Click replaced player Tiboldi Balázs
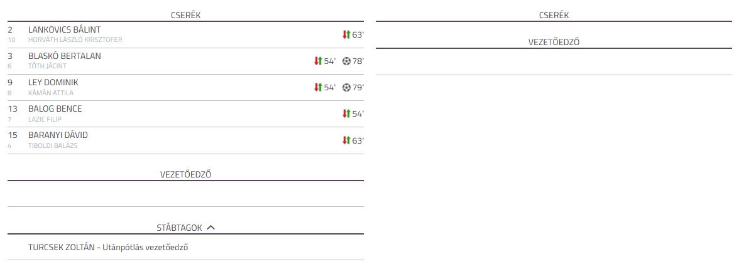Viewport: 739px width, 269px height. pyautogui.click(x=52, y=145)
